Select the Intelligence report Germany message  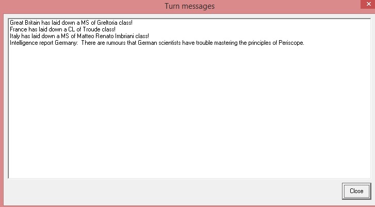157,43
